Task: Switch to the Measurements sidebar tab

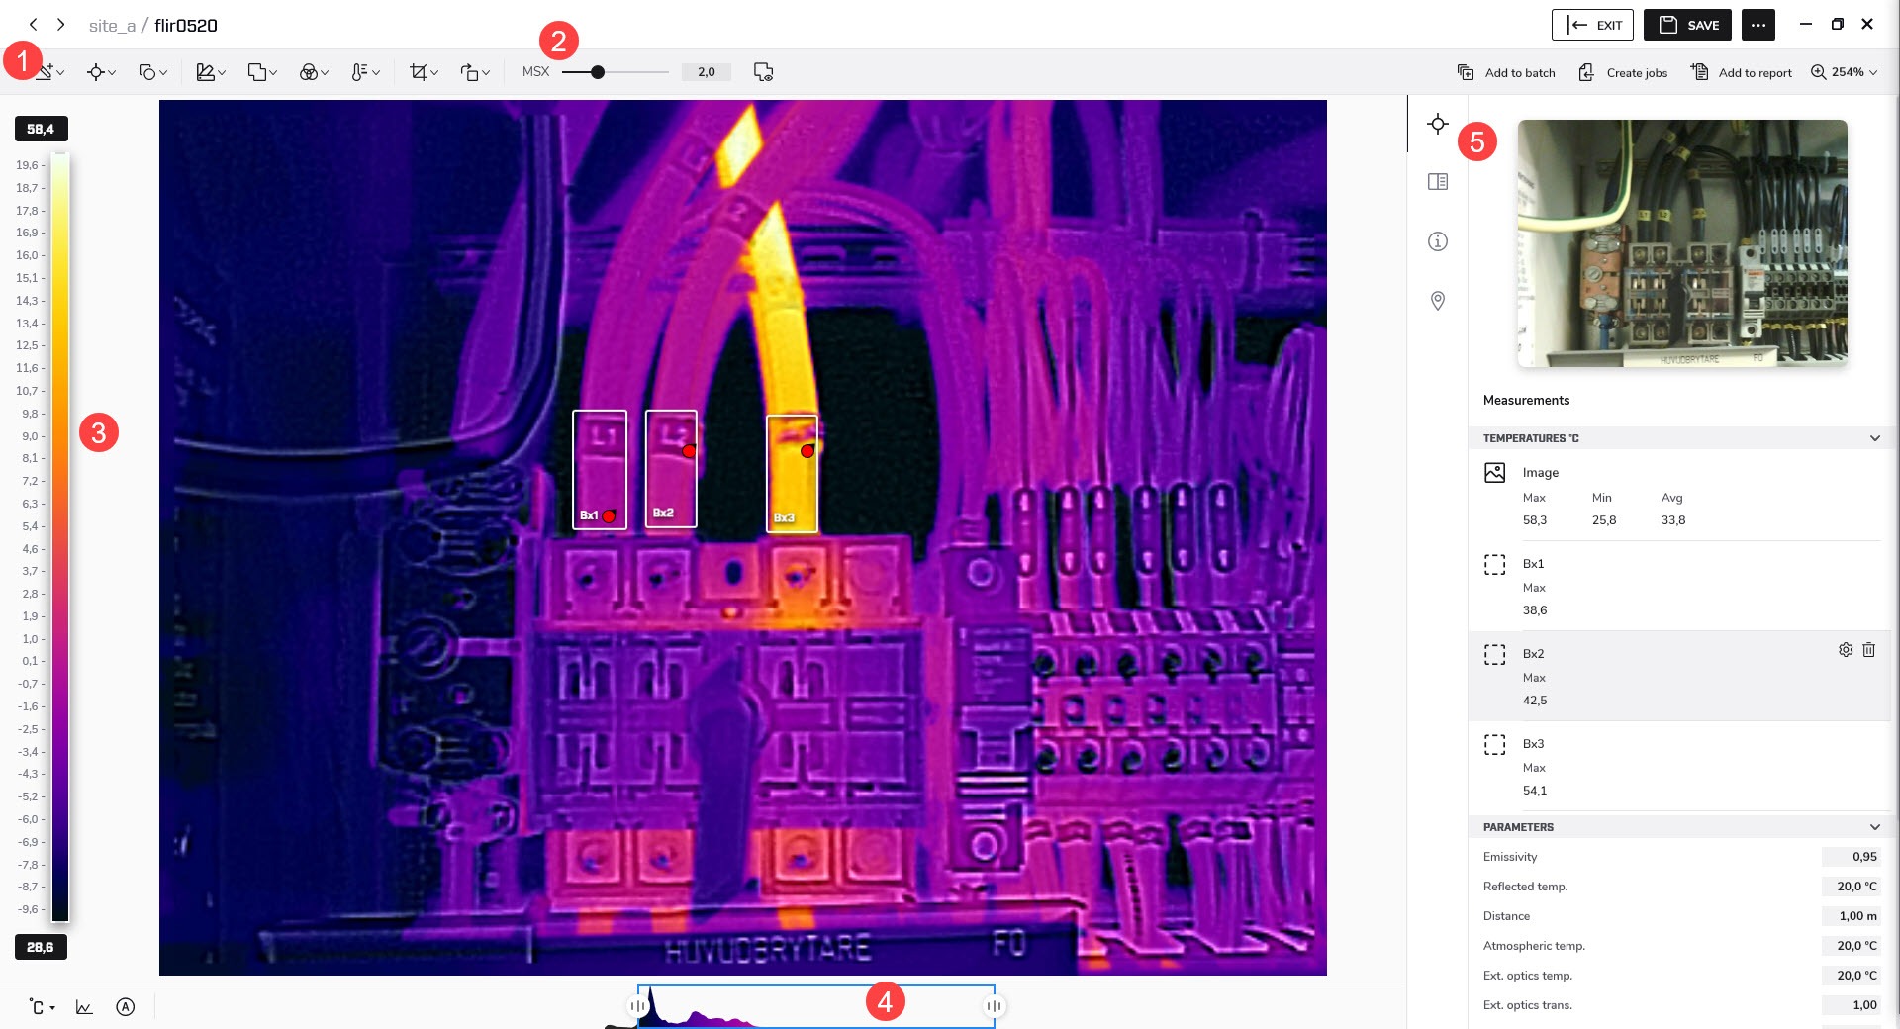Action: click(x=1438, y=124)
